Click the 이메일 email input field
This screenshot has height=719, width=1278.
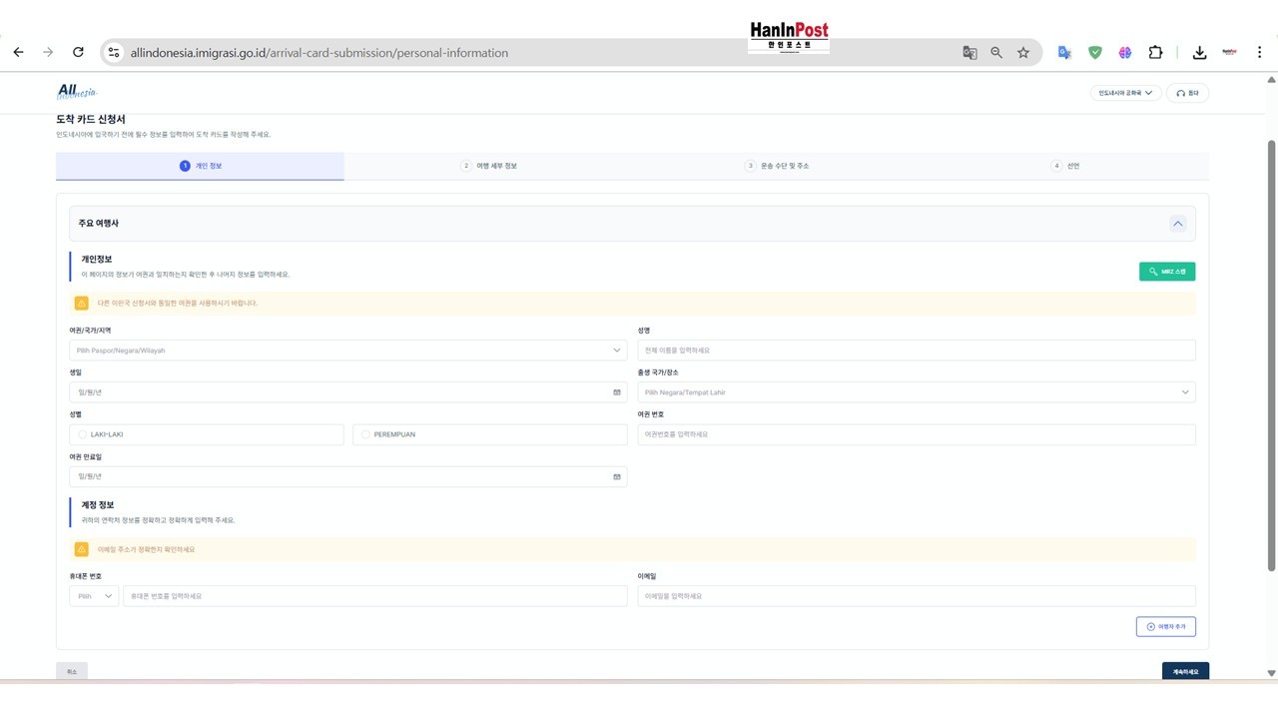click(916, 596)
